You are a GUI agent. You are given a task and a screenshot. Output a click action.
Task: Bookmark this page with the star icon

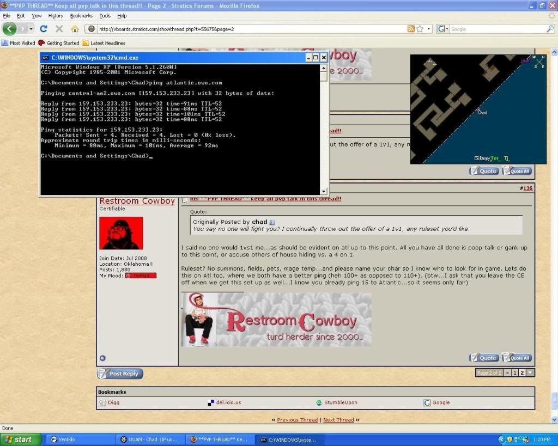420,29
